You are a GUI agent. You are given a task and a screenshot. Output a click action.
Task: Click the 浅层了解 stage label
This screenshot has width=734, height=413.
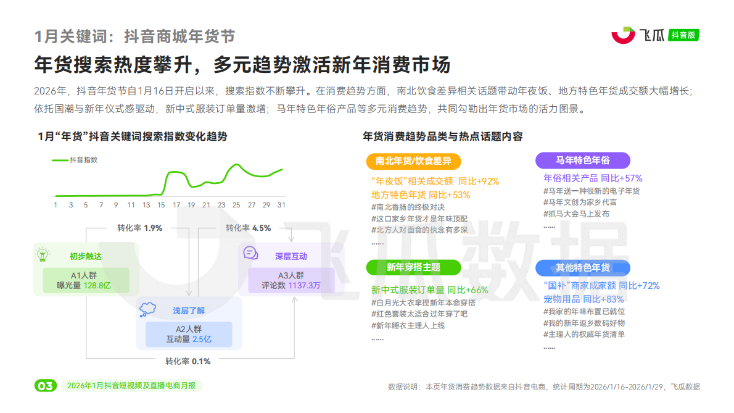tap(189, 311)
